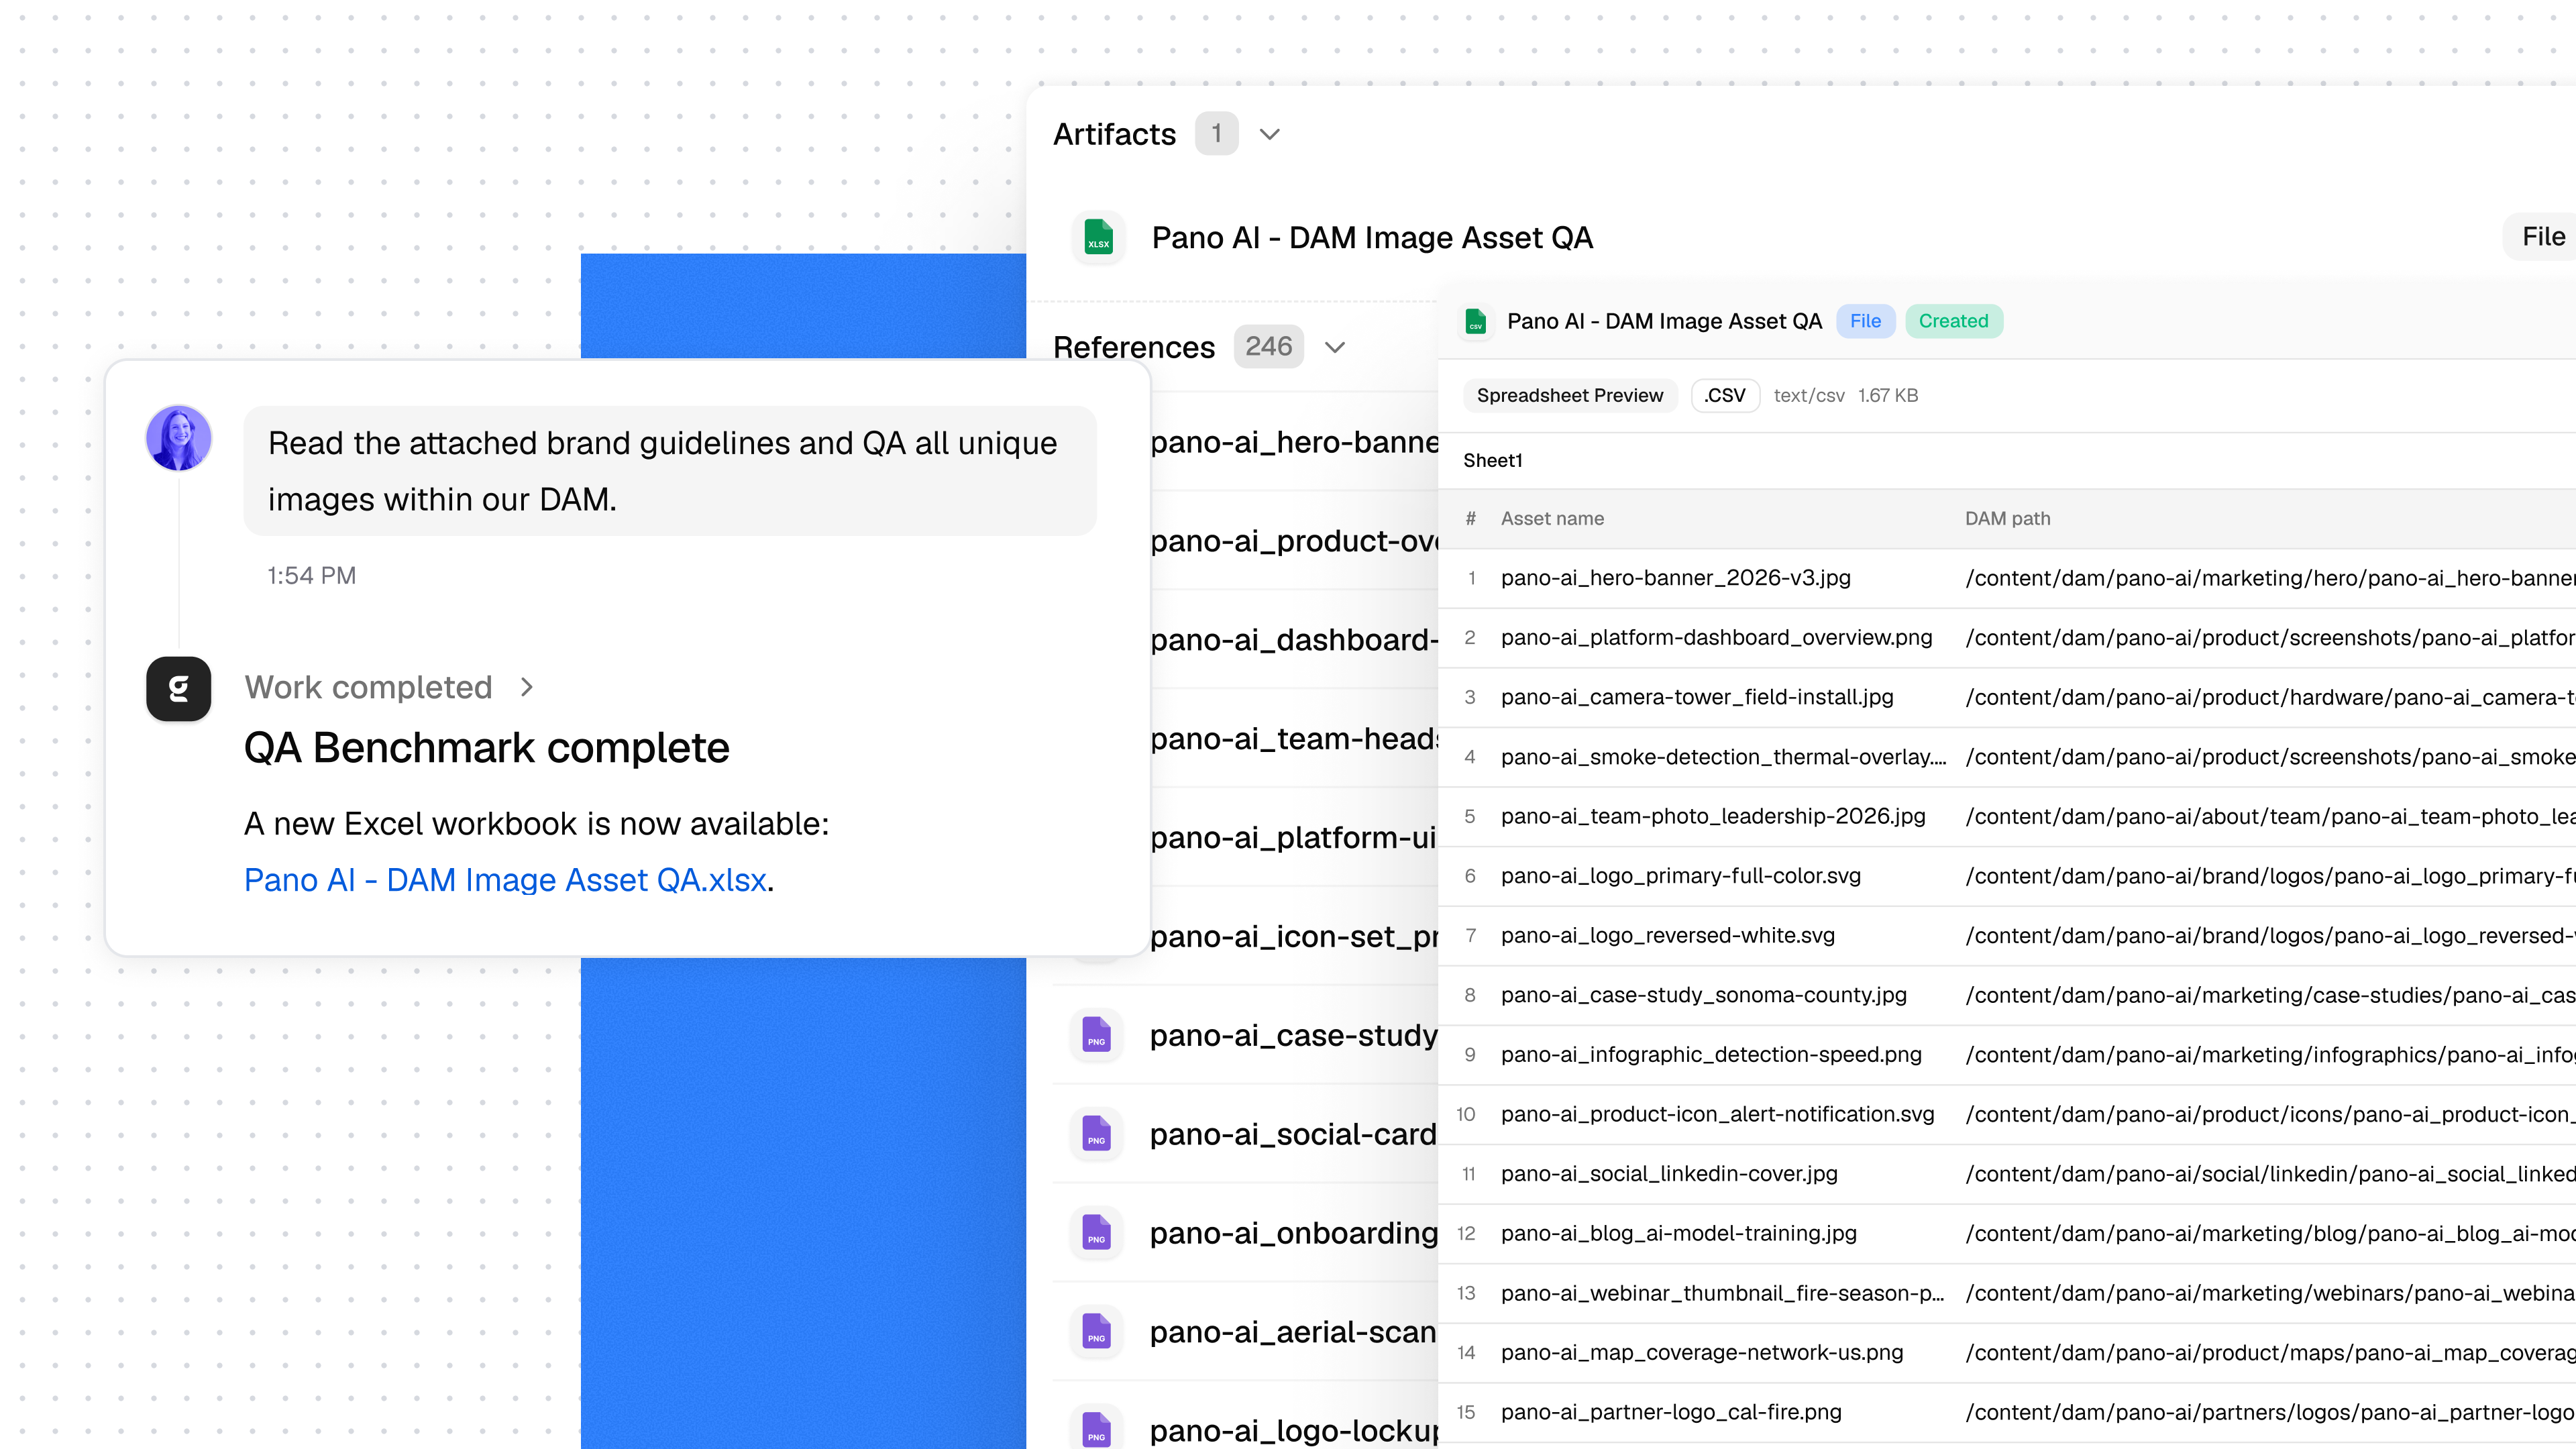Select row pano-ai_camera-tower_field-install.jpg

[x=2007, y=697]
